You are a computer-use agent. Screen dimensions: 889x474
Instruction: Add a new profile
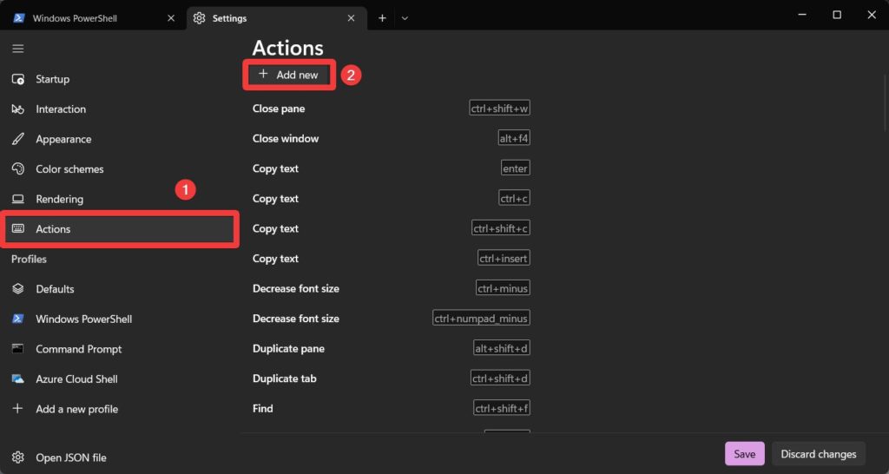click(x=76, y=409)
